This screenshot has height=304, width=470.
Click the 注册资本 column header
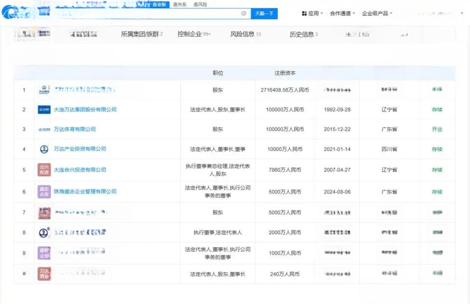point(285,73)
